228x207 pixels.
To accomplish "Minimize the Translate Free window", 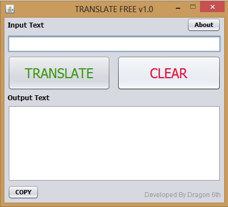I will (x=178, y=8).
